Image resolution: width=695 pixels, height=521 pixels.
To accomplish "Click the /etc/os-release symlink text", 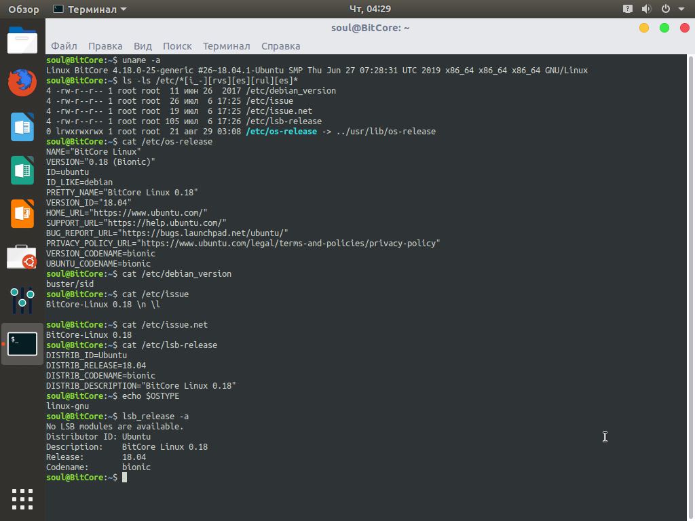I will (282, 132).
